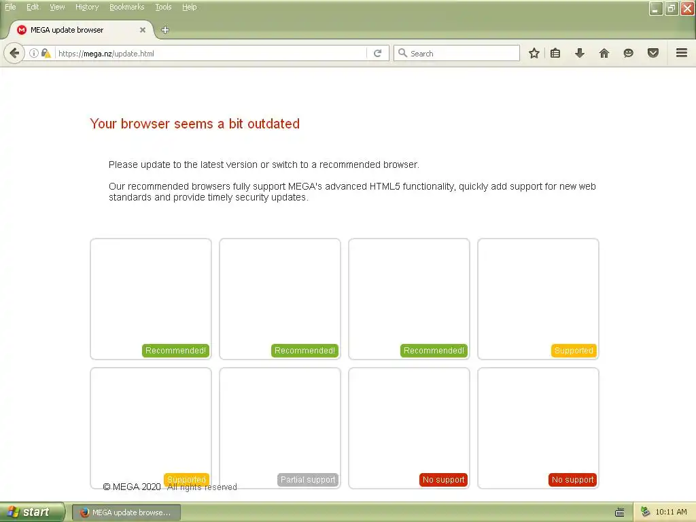The width and height of the screenshot is (696, 522).
Task: Click into the Search field
Action: point(457,53)
